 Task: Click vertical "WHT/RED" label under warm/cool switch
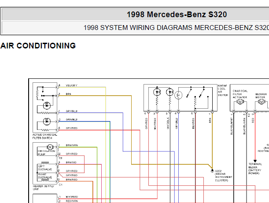click(155, 124)
